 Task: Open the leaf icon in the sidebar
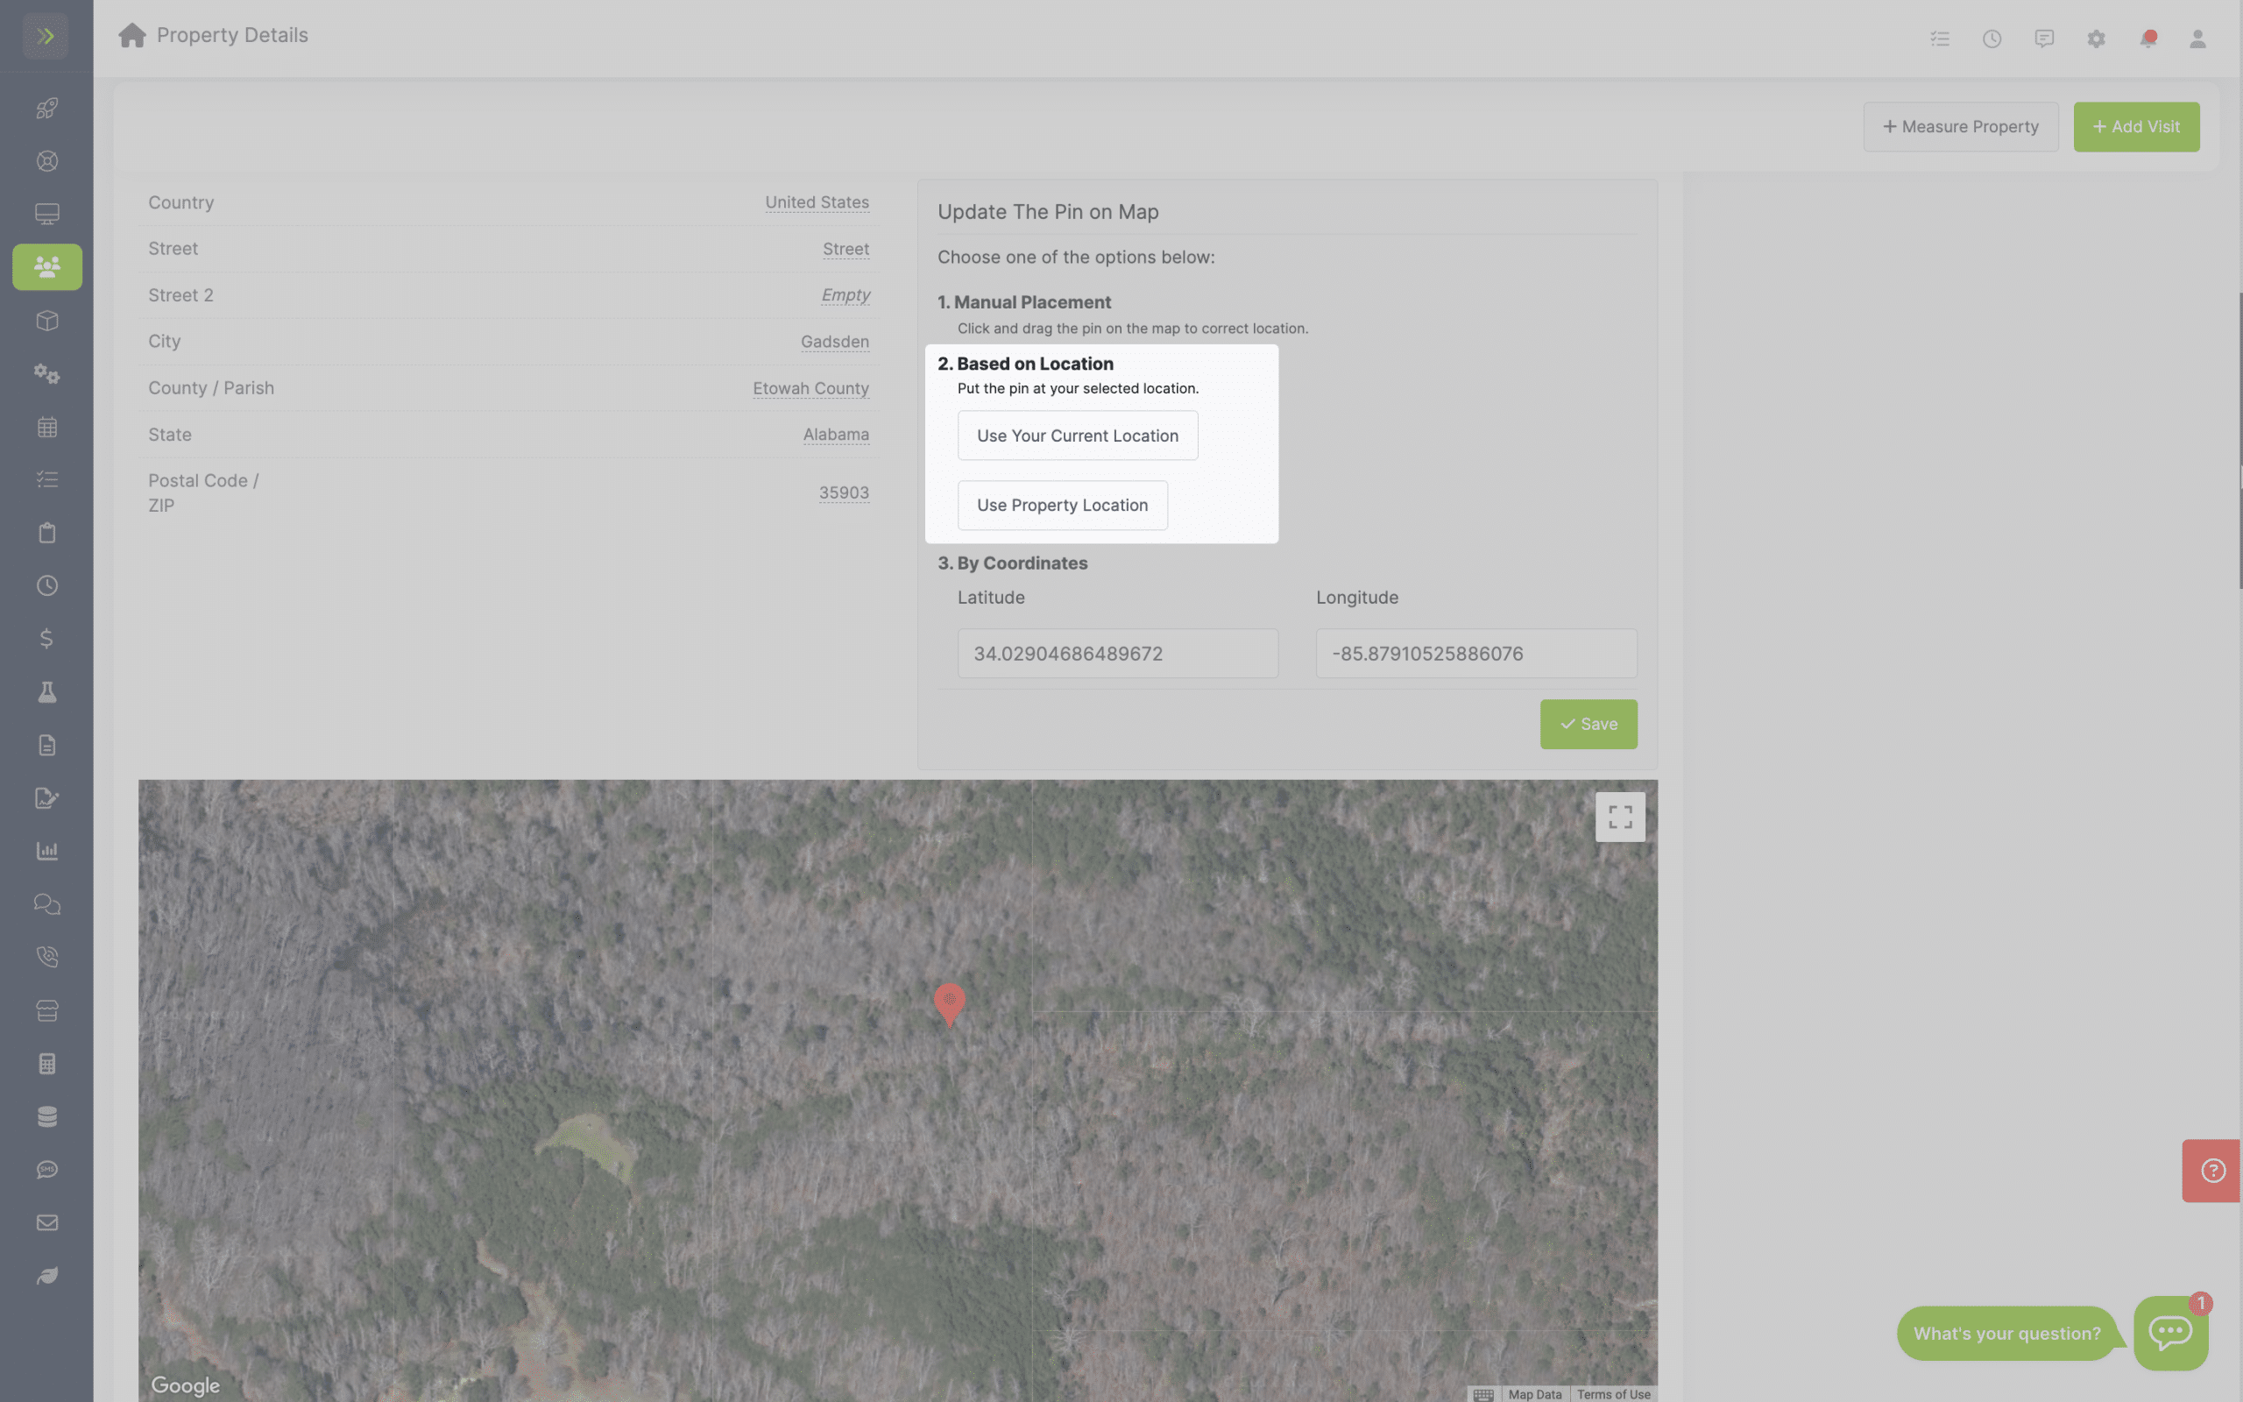(x=47, y=1276)
